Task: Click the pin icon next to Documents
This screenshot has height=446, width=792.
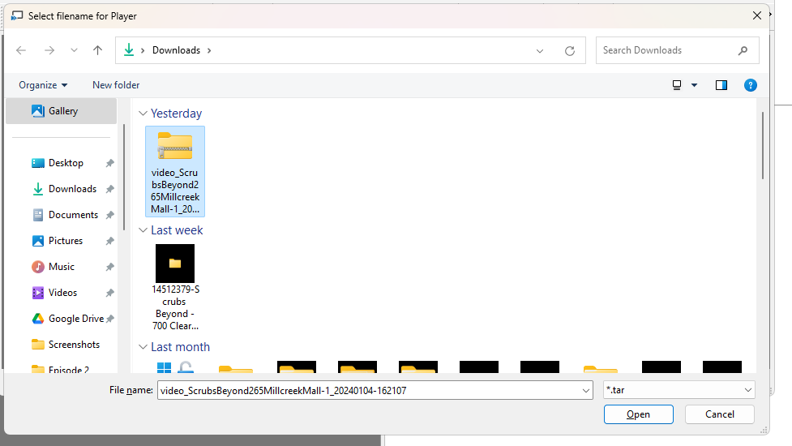Action: (109, 215)
